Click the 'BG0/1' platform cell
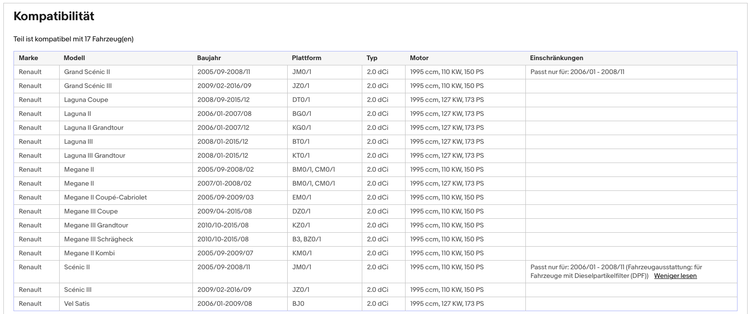Image resolution: width=751 pixels, height=314 pixels. pos(325,113)
